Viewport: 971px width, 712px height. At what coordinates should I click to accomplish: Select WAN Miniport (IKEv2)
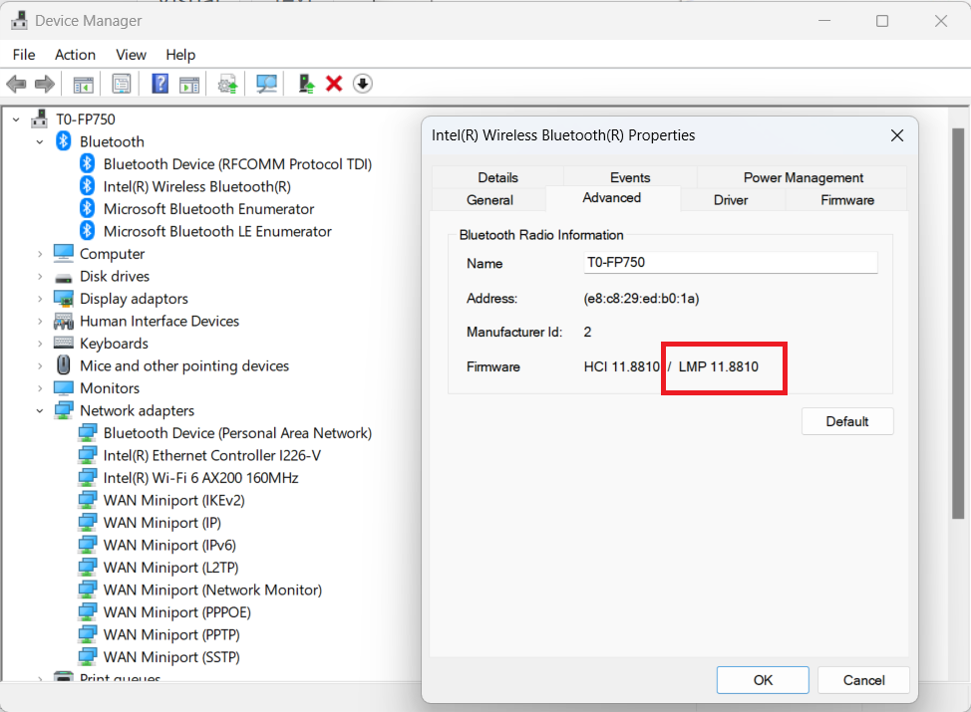tap(174, 500)
